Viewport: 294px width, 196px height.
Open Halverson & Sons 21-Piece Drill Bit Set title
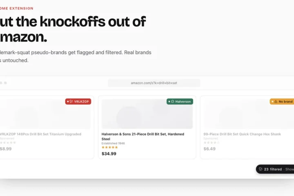(x=143, y=136)
